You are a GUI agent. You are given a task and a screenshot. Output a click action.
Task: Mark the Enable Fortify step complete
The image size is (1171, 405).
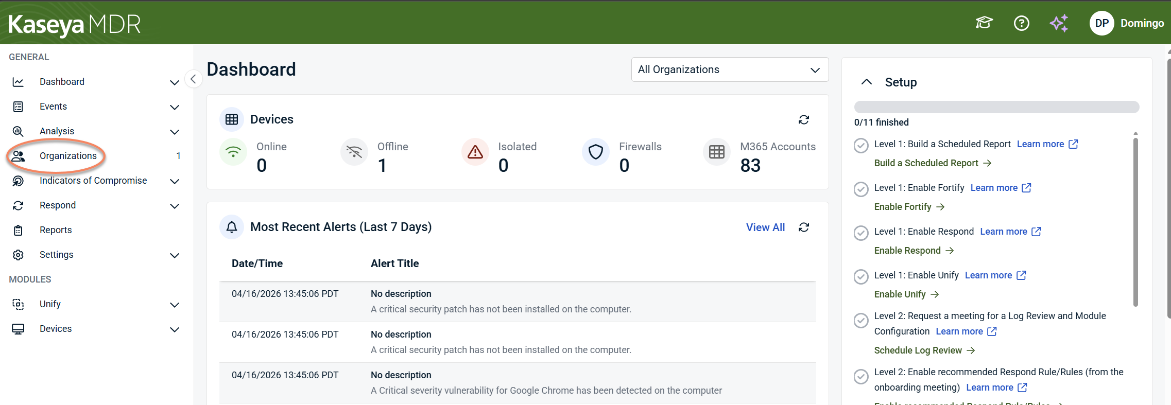tap(861, 189)
